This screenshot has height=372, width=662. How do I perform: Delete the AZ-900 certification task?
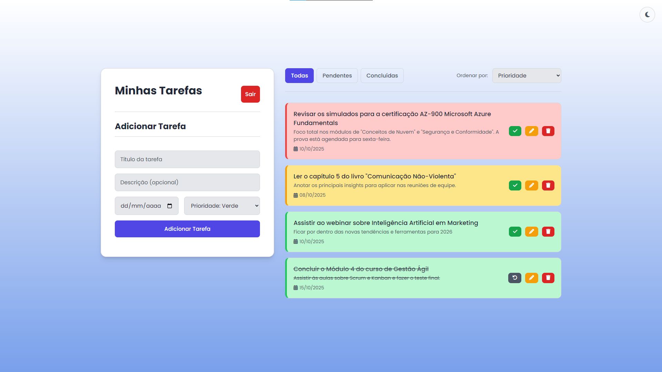coord(548,131)
